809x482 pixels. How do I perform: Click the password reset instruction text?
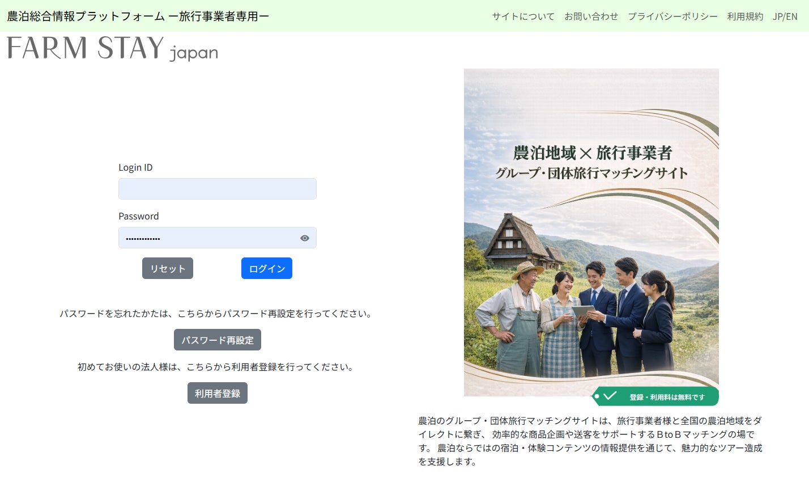pos(216,313)
